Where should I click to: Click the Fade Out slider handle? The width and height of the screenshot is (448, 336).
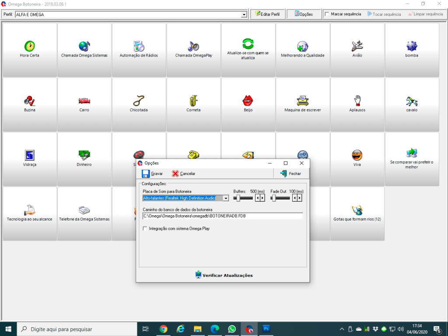[274, 198]
